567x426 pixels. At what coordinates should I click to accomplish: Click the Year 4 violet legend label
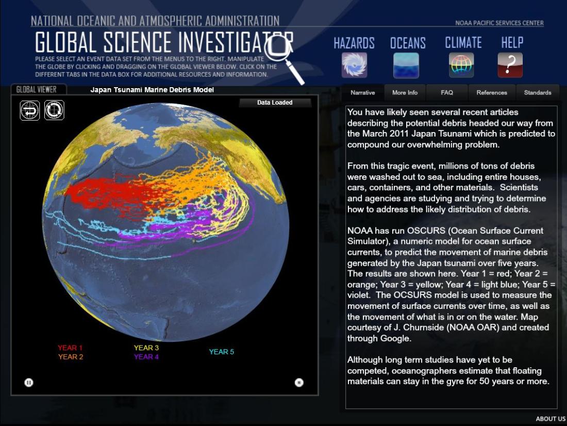[x=146, y=357]
